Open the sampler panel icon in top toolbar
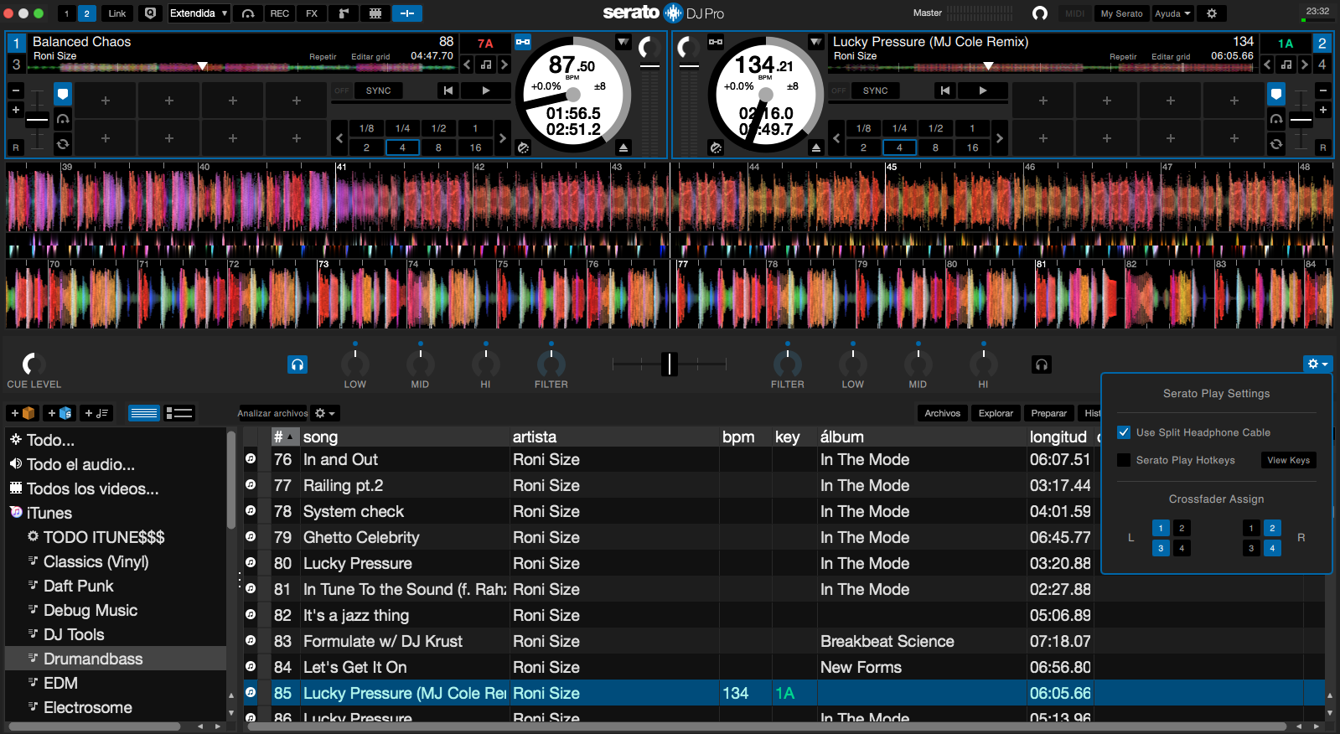 click(344, 13)
